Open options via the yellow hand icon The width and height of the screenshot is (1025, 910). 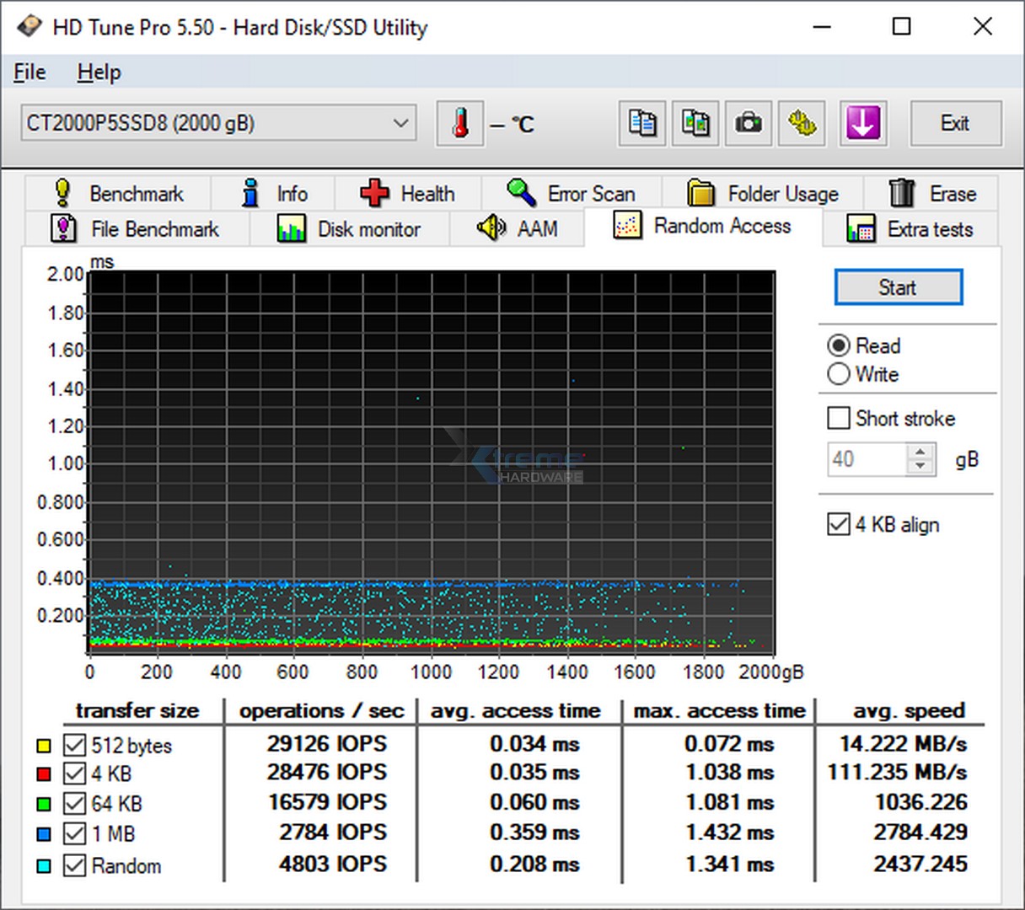802,123
